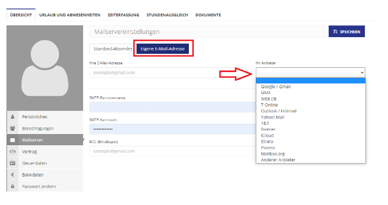Focus the Ihre E-Mail-Adresse field
Image resolution: width=388 pixels, height=205 pixels.
pos(168,73)
